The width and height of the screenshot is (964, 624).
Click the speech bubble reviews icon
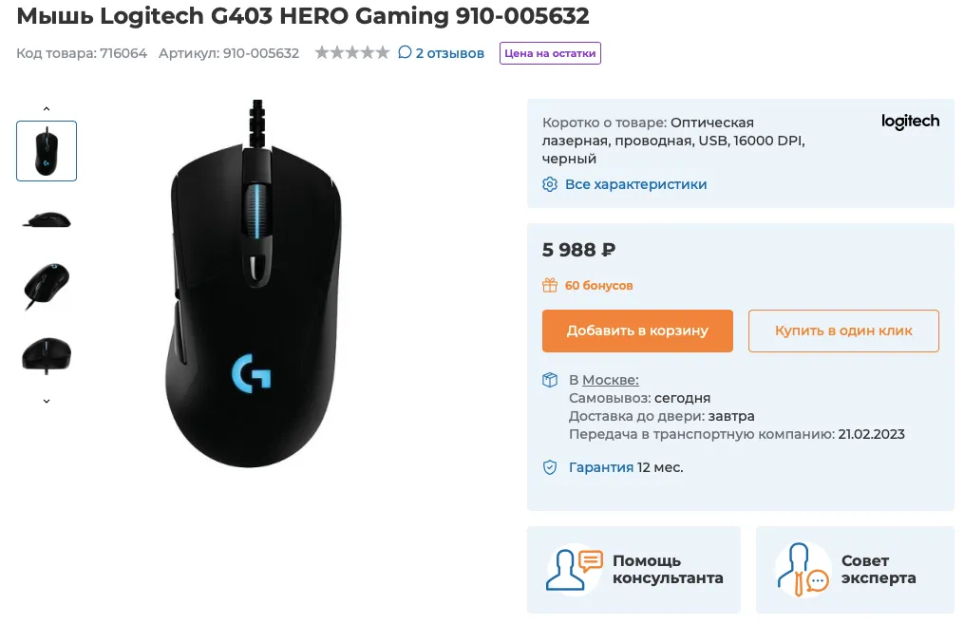[405, 52]
